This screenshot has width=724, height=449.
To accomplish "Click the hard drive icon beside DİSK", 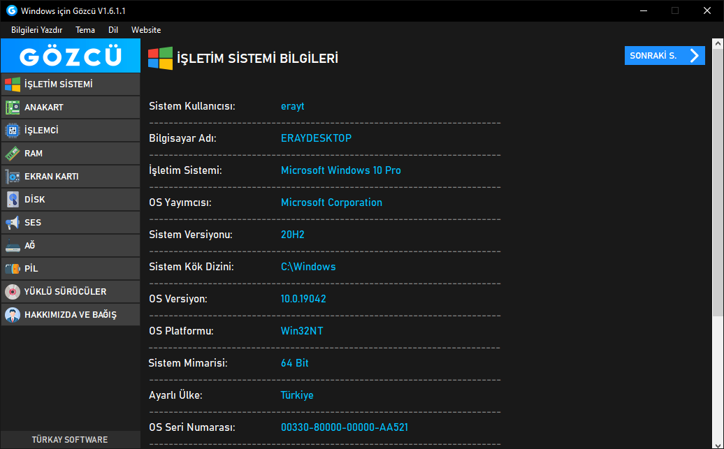I will 13,200.
